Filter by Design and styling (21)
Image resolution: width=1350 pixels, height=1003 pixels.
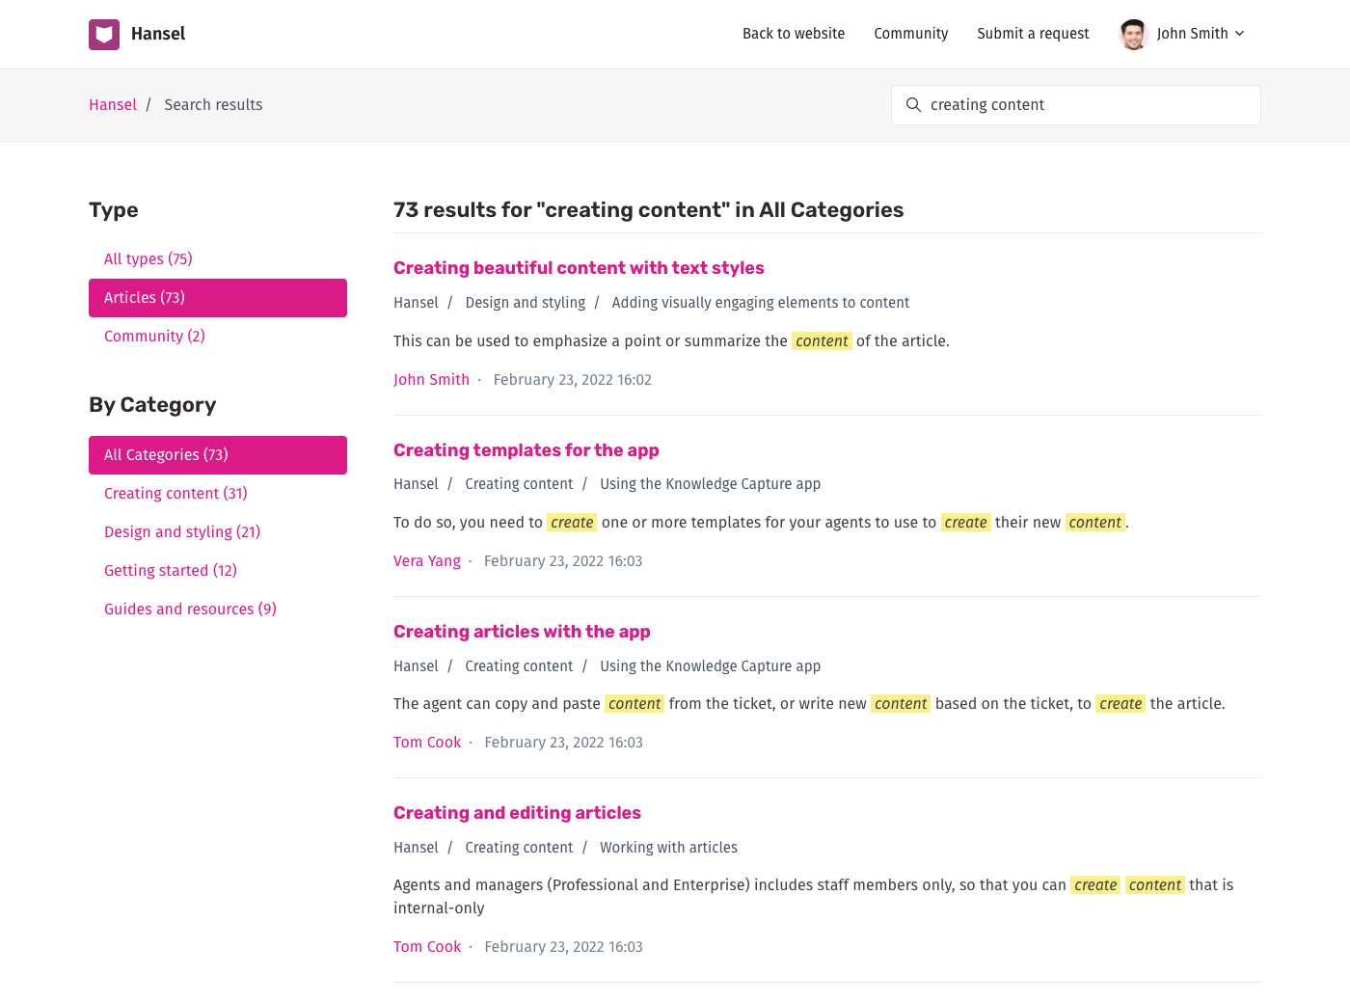pos(182,532)
